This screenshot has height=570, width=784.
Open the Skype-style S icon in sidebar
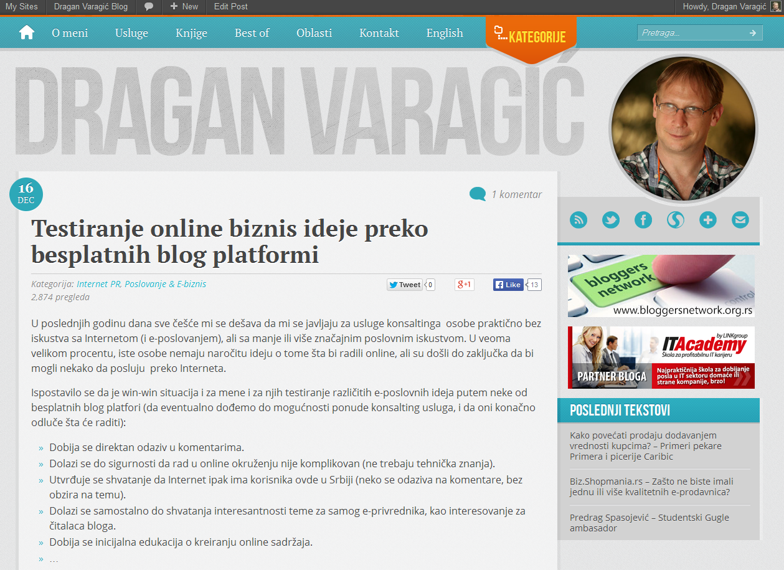(676, 219)
